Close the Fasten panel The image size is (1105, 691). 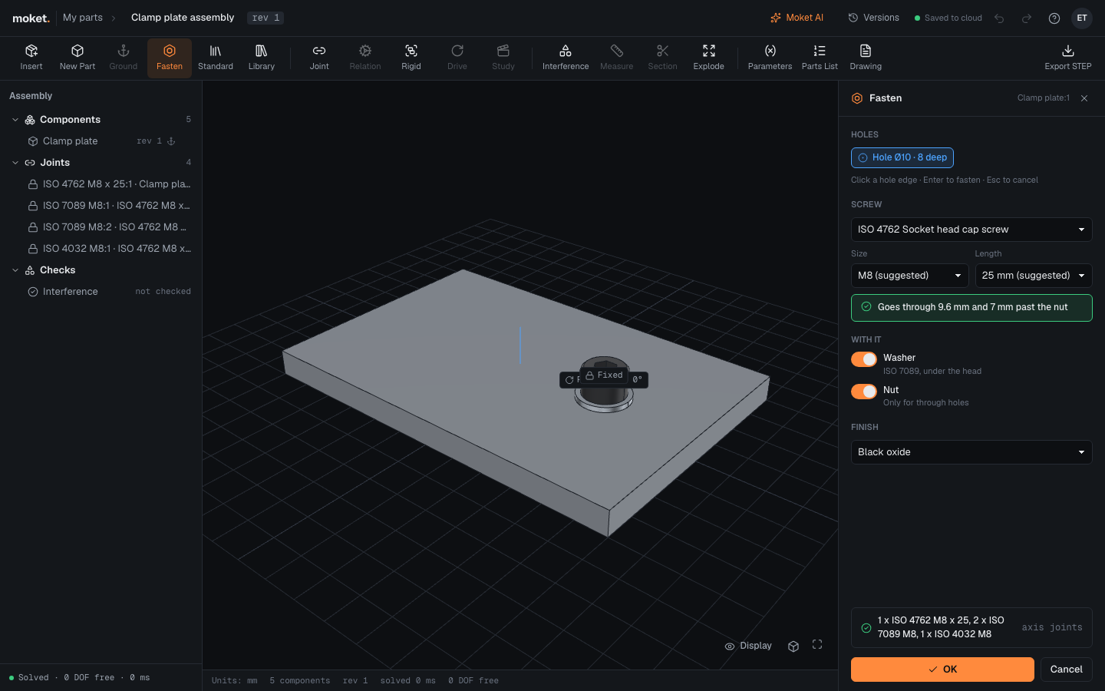click(1084, 98)
